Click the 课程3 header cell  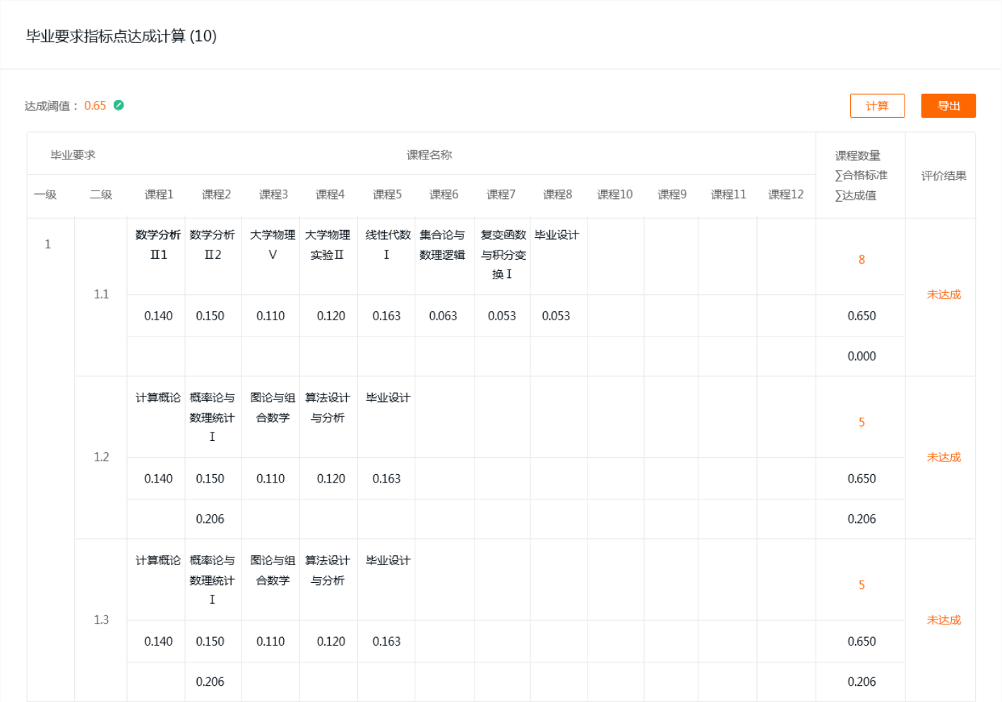pos(273,194)
